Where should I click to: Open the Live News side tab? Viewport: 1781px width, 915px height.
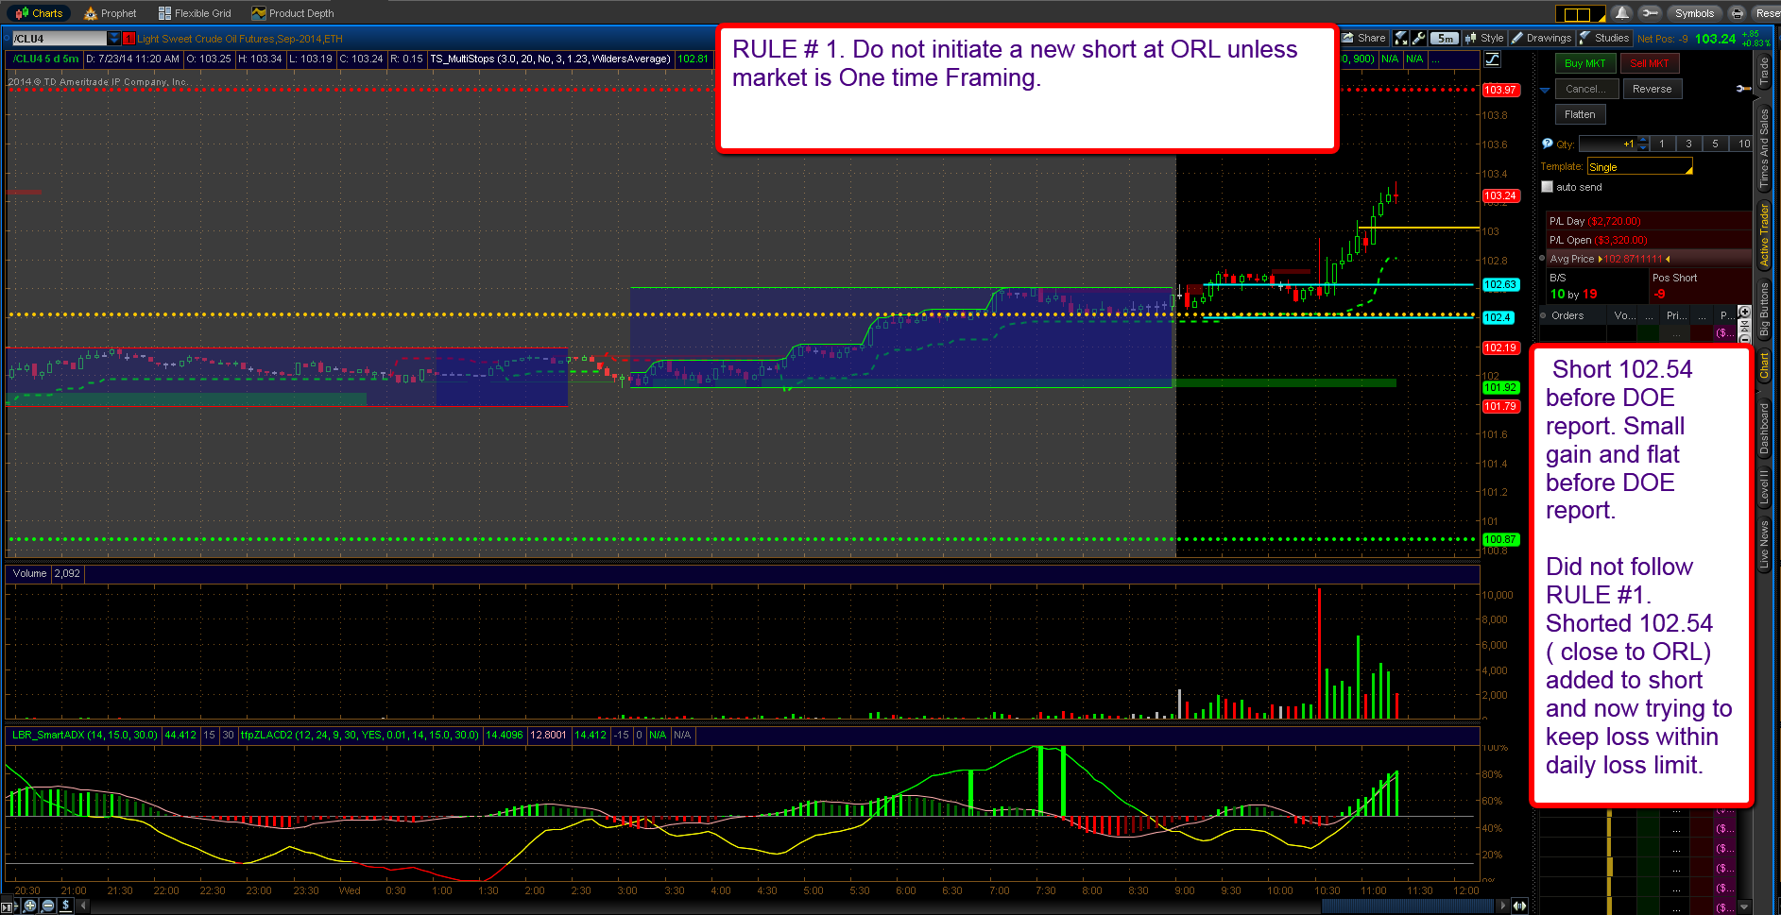click(1763, 544)
